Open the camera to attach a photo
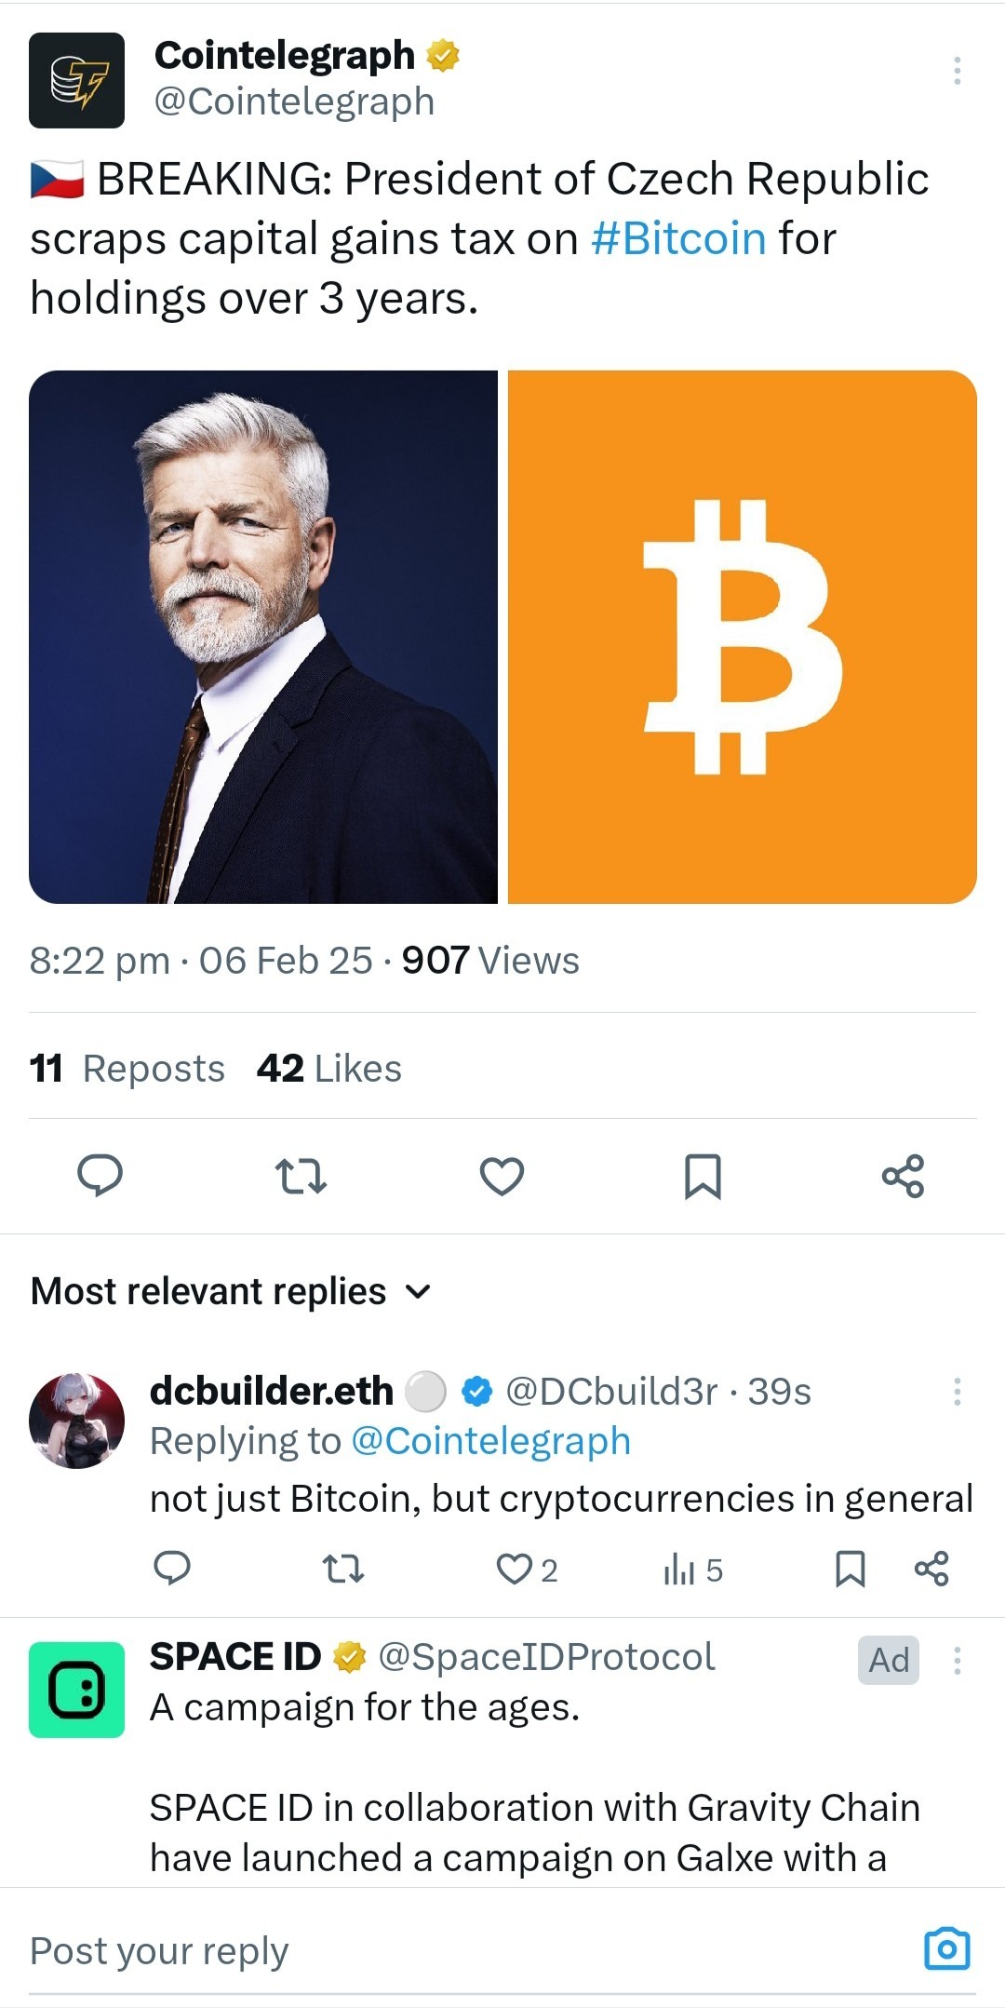1005x2008 pixels. [947, 1948]
